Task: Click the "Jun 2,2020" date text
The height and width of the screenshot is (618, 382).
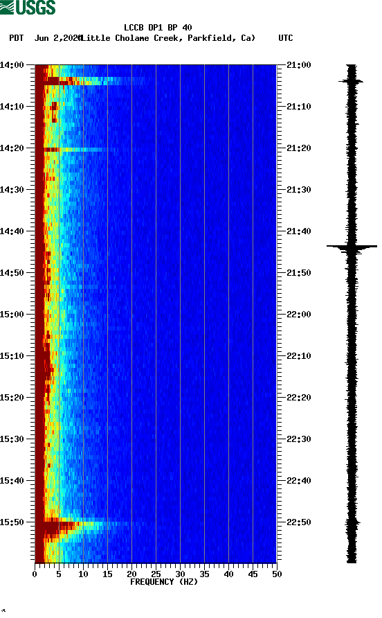Action: click(58, 38)
